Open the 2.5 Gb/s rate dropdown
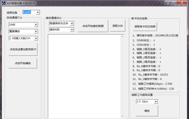 (156, 102)
